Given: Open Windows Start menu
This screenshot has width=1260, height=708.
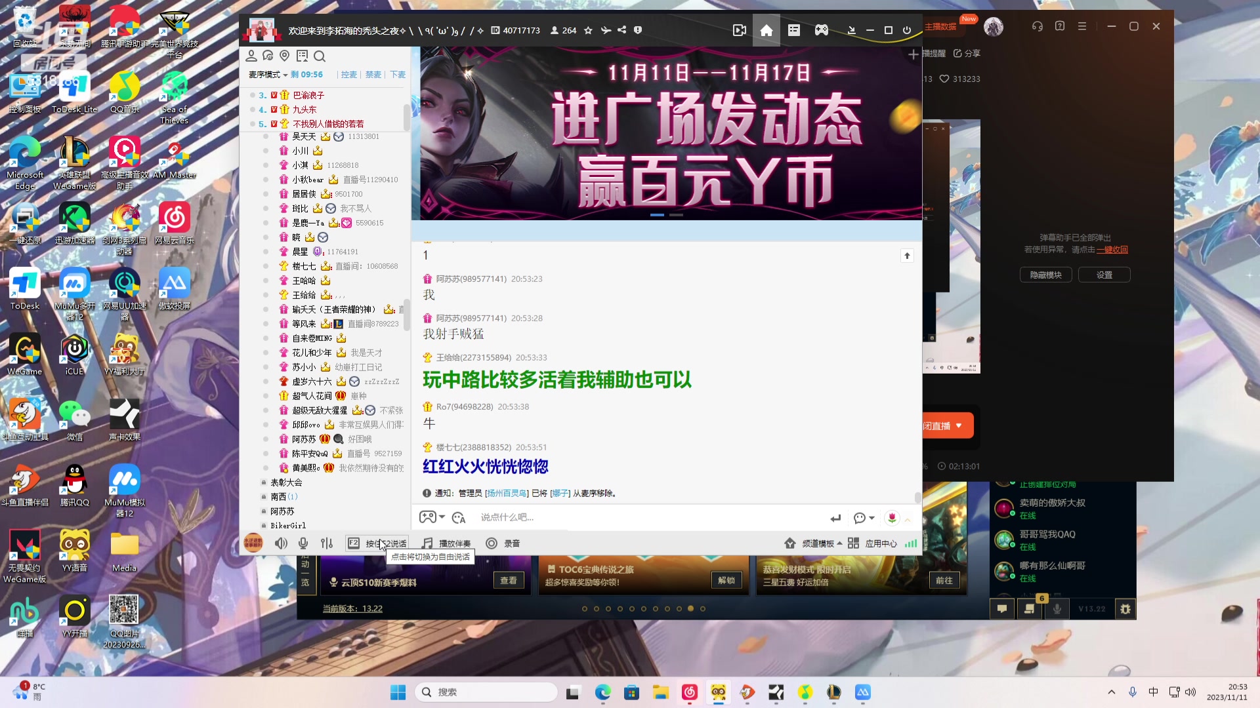Looking at the screenshot, I should pyautogui.click(x=398, y=692).
